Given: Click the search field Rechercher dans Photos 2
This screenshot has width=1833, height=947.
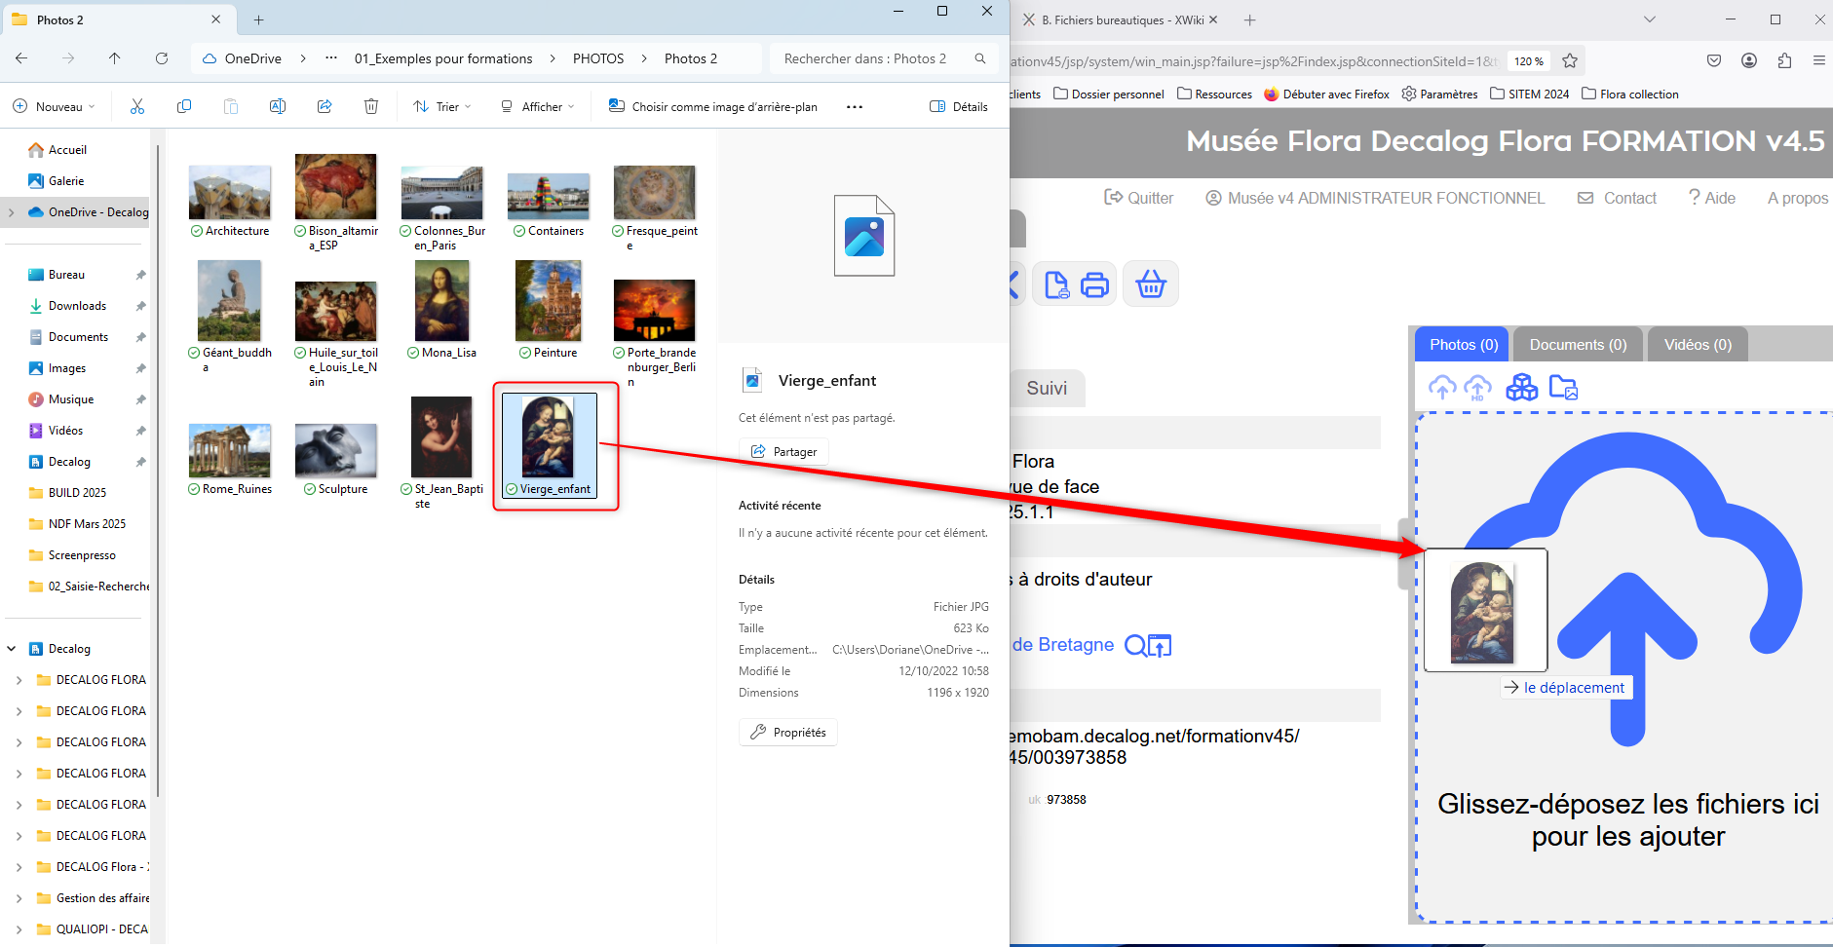Looking at the screenshot, I should 867,59.
